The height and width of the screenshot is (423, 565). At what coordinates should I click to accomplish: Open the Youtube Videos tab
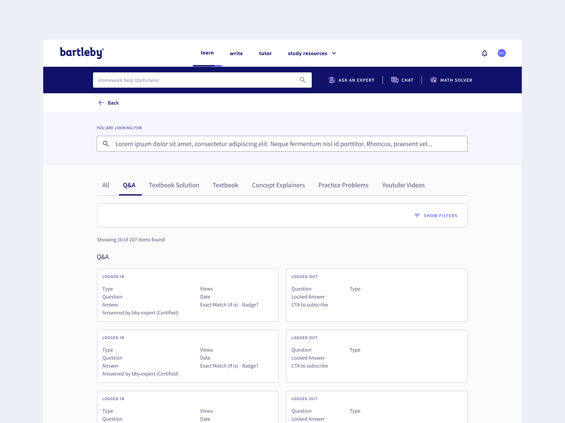403,185
